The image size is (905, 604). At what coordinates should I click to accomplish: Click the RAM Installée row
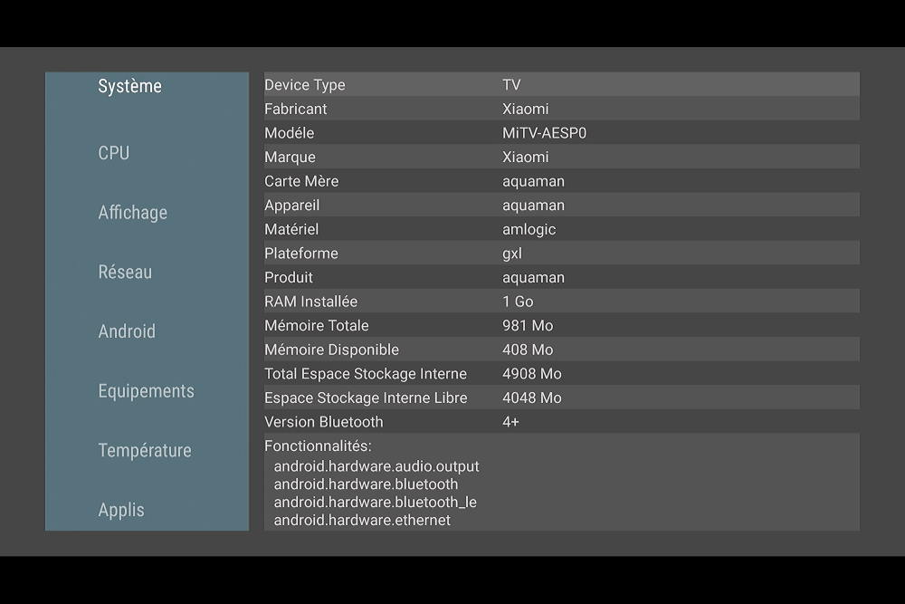[562, 301]
